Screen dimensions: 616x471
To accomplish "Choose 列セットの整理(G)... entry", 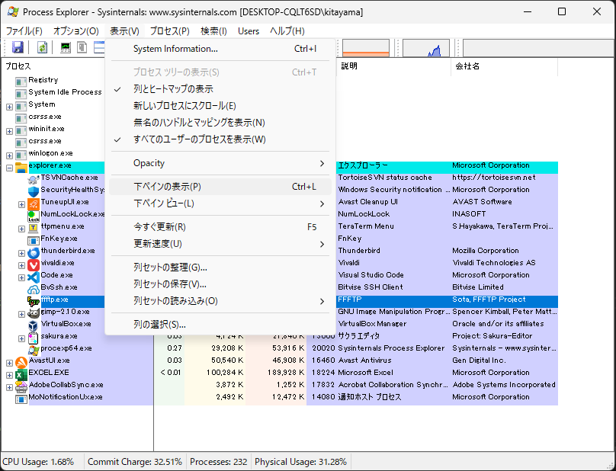I will tap(220, 268).
